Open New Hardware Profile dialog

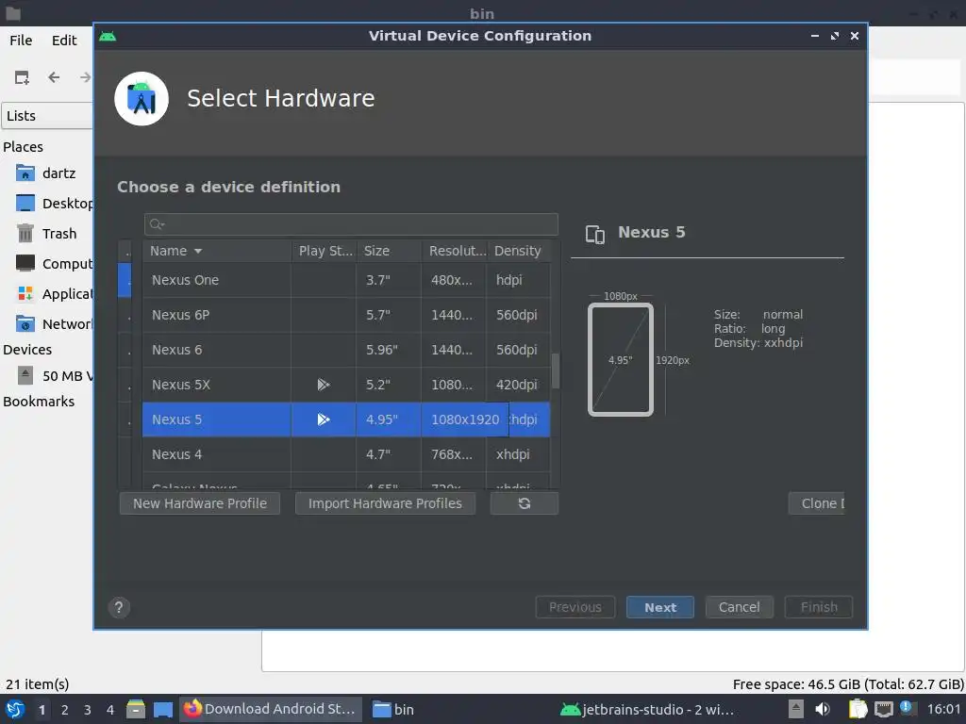[200, 503]
